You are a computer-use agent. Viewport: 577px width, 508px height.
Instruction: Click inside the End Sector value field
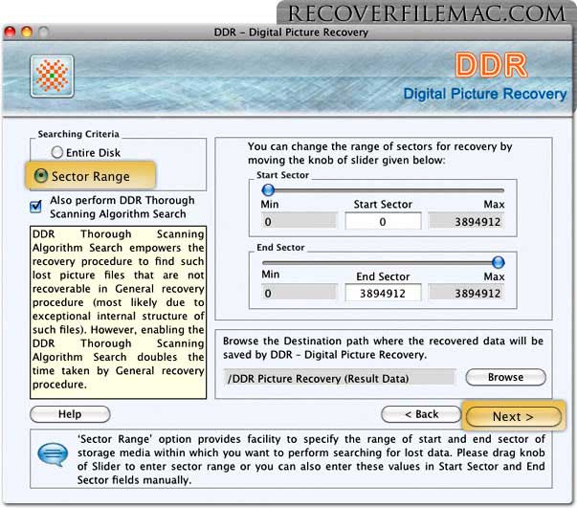[x=383, y=293]
